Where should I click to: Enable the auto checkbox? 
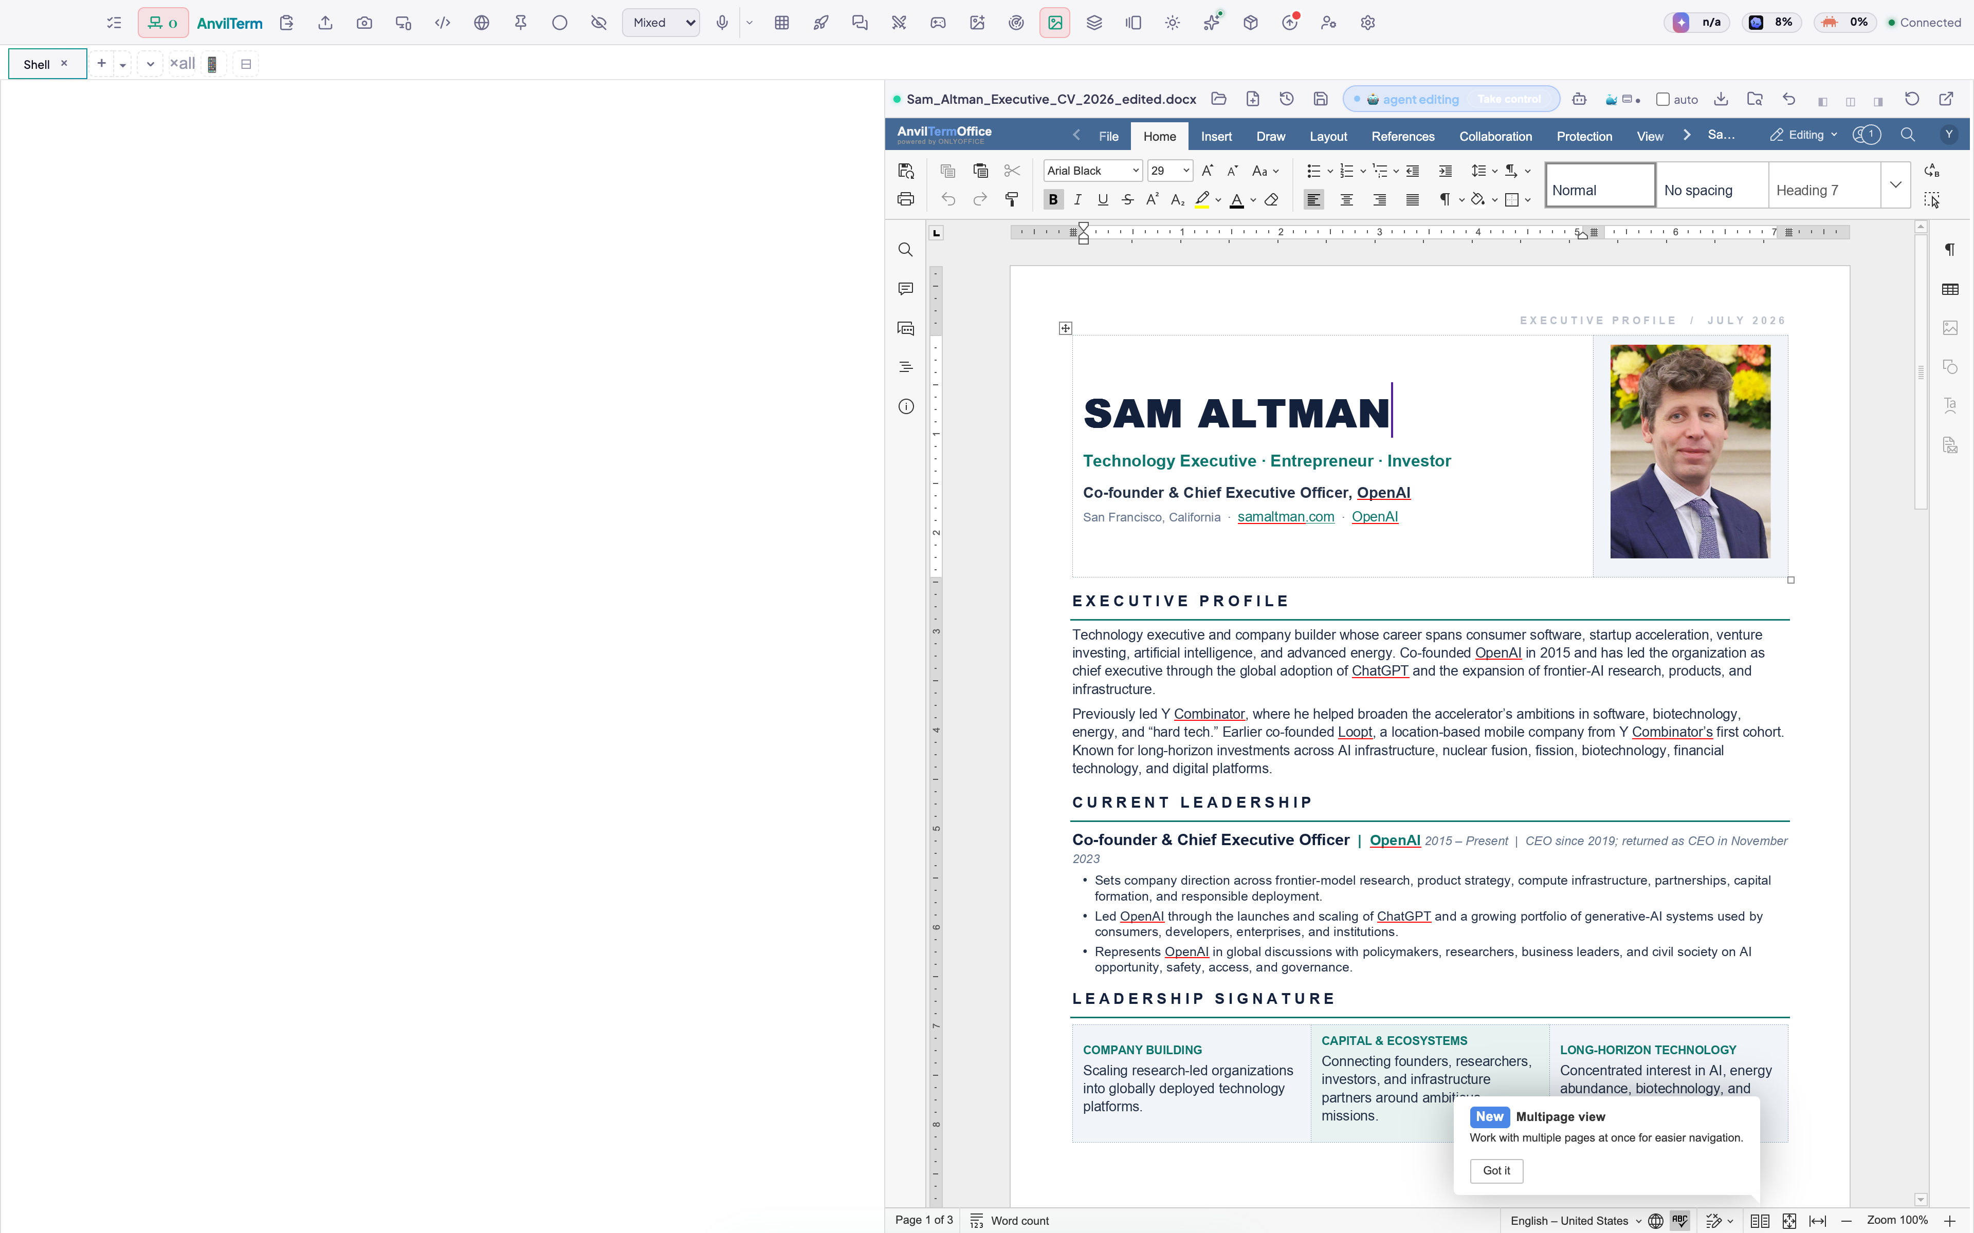click(x=1662, y=100)
